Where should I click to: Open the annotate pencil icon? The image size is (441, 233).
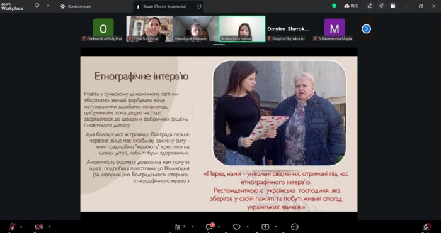pyautogui.click(x=370, y=6)
